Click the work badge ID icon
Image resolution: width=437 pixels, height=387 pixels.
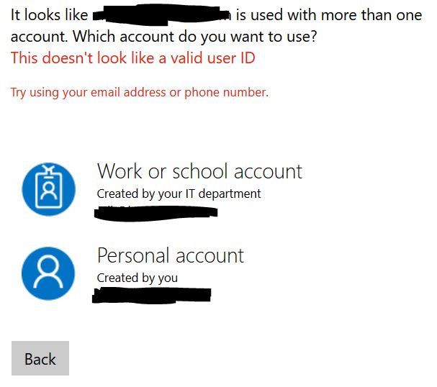(48, 189)
